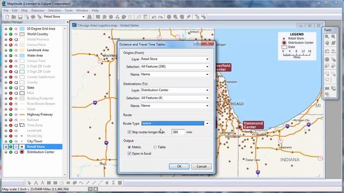Image resolution: width=344 pixels, height=193 pixels.
Task: Toggle visibility of Water Area layer
Action: coord(11,56)
